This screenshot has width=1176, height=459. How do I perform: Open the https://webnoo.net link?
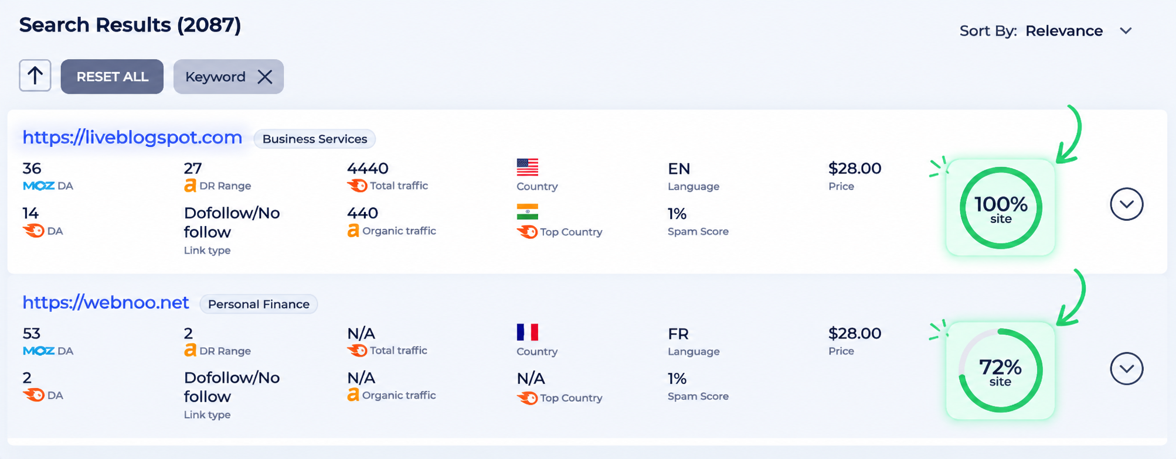click(x=106, y=303)
